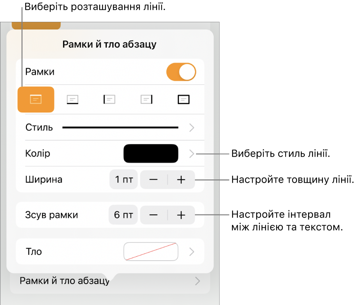Select the top border position icon

pyautogui.click(x=36, y=100)
